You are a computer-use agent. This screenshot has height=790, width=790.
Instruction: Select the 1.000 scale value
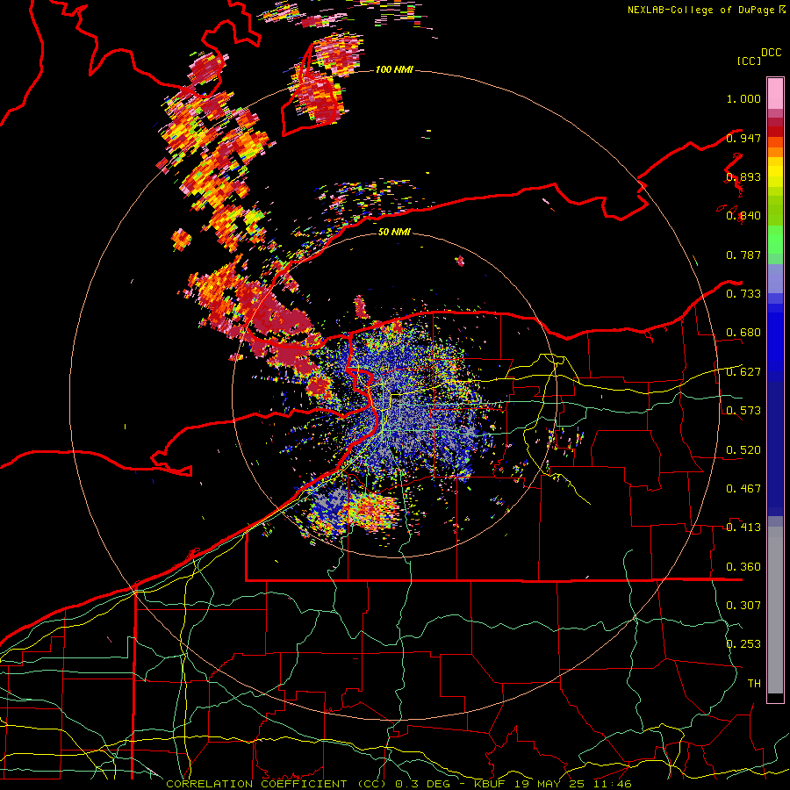click(743, 98)
